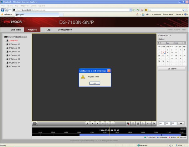Viewport: 189px width, 147px height.
Task: Click the audio volume speaker icon
Action: coord(148,123)
